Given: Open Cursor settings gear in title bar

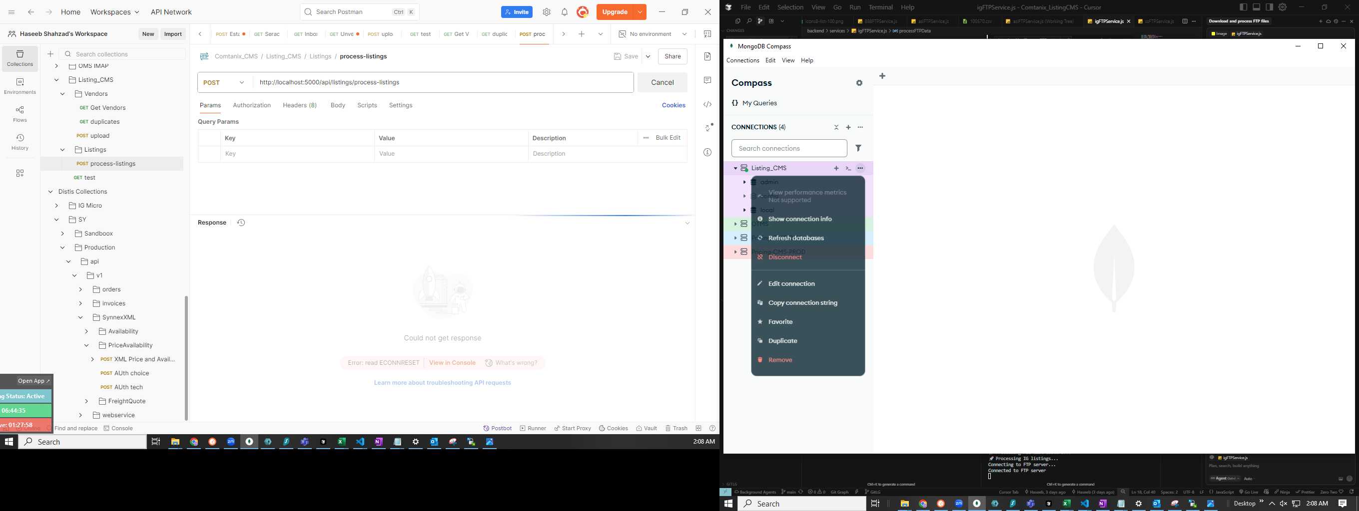Looking at the screenshot, I should pyautogui.click(x=1283, y=7).
